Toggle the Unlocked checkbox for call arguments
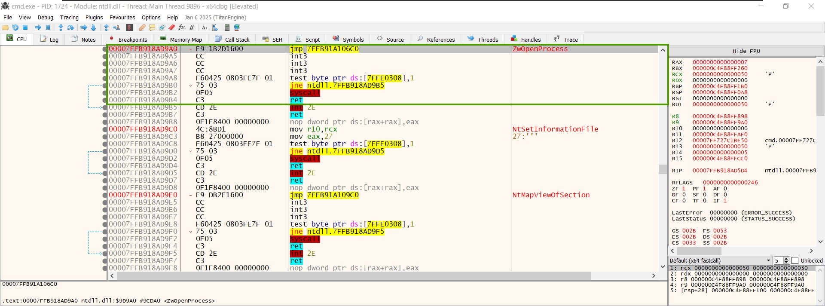 click(x=795, y=260)
